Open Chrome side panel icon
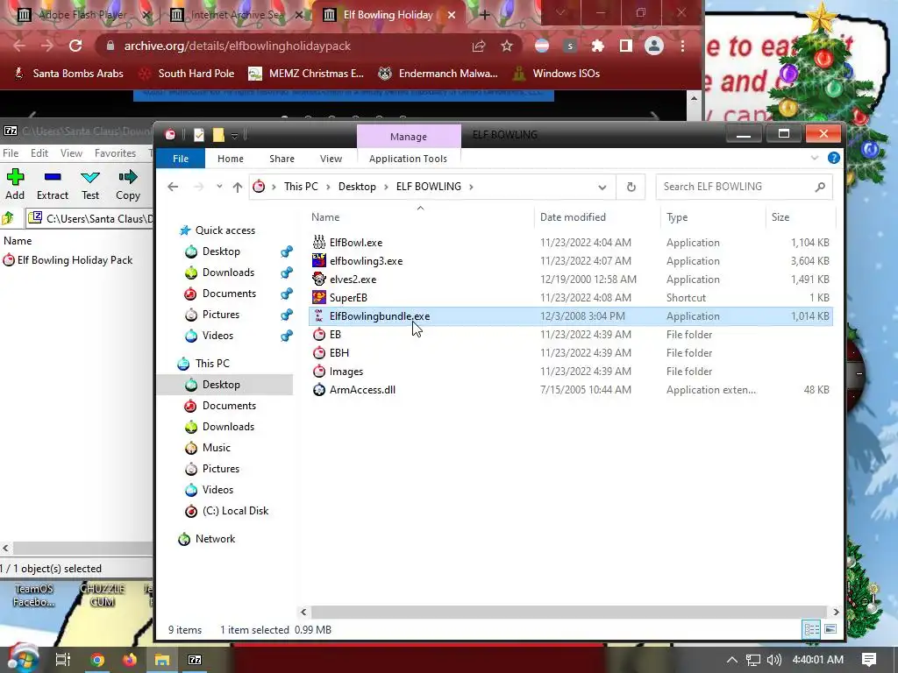The image size is (898, 673). tap(626, 46)
